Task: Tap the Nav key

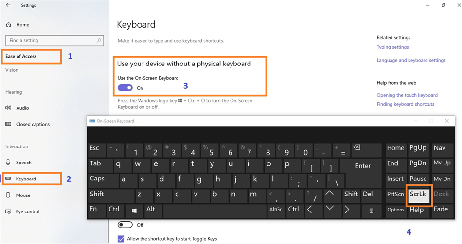Action: click(x=442, y=150)
